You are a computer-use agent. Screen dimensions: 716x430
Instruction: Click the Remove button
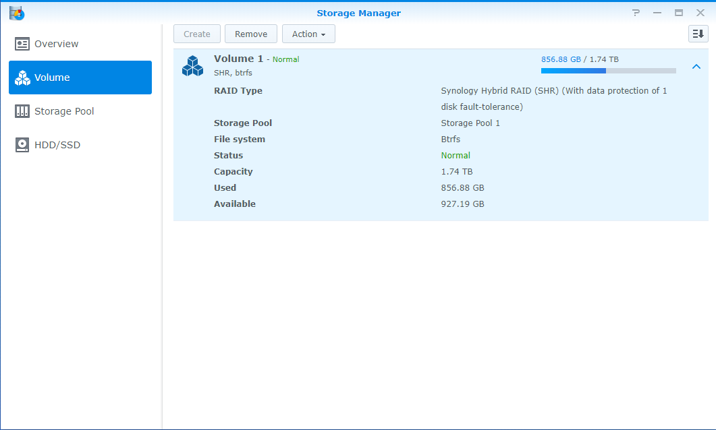pos(250,33)
